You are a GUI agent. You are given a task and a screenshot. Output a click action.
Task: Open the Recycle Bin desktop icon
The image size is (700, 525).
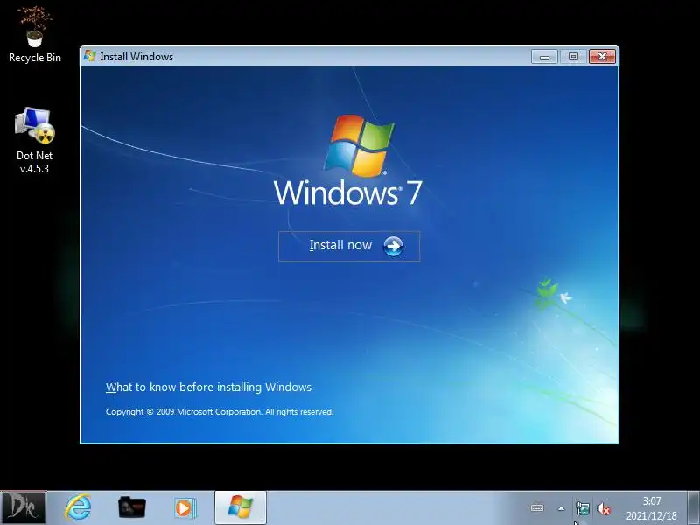34,34
